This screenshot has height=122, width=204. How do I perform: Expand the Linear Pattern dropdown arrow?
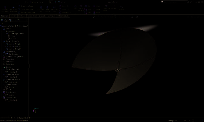[81, 13]
